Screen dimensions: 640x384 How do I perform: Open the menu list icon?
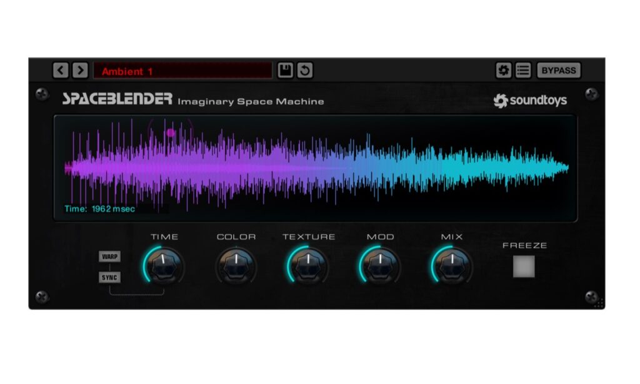(x=523, y=70)
